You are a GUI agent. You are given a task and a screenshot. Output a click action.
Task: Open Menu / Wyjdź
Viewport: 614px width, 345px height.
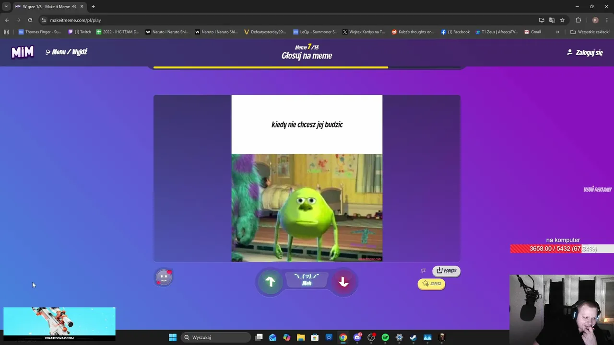coord(66,52)
